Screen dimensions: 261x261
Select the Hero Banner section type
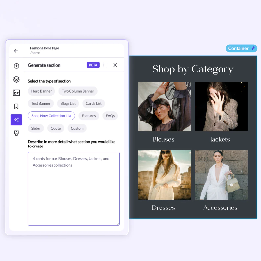(x=41, y=91)
